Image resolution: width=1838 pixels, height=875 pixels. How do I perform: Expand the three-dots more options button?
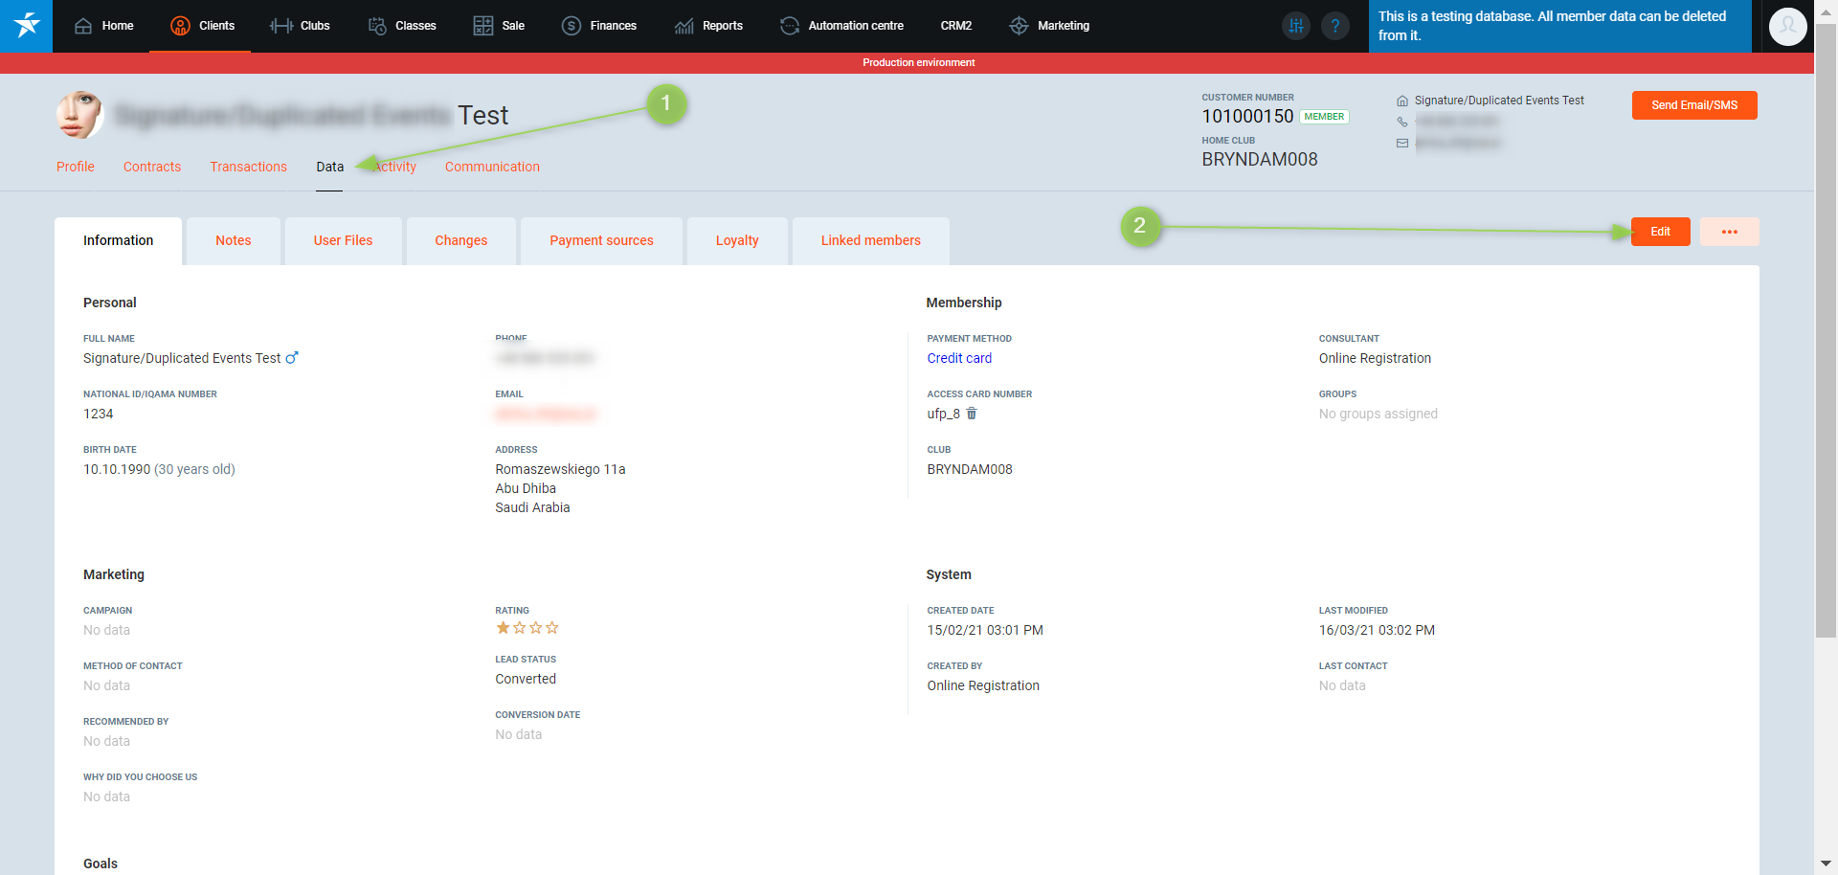pyautogui.click(x=1729, y=232)
